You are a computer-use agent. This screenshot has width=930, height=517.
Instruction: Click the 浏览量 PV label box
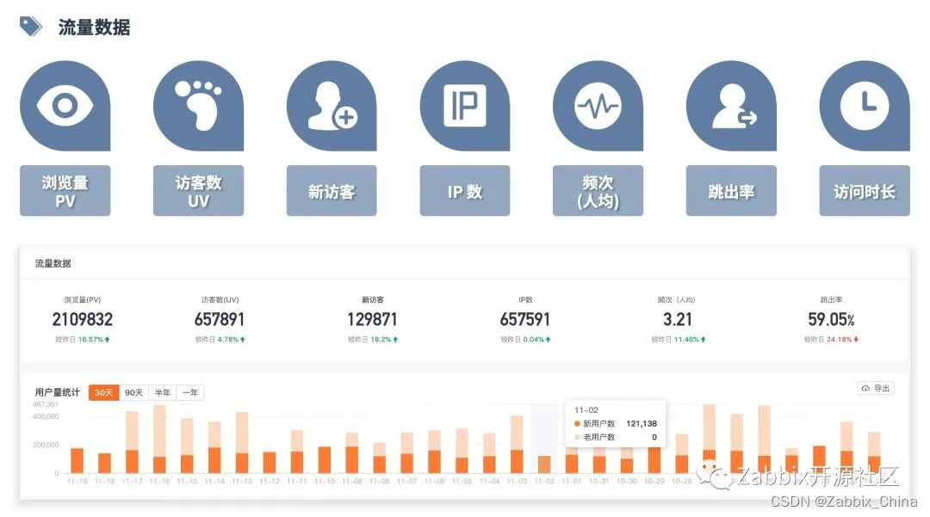tap(65, 191)
